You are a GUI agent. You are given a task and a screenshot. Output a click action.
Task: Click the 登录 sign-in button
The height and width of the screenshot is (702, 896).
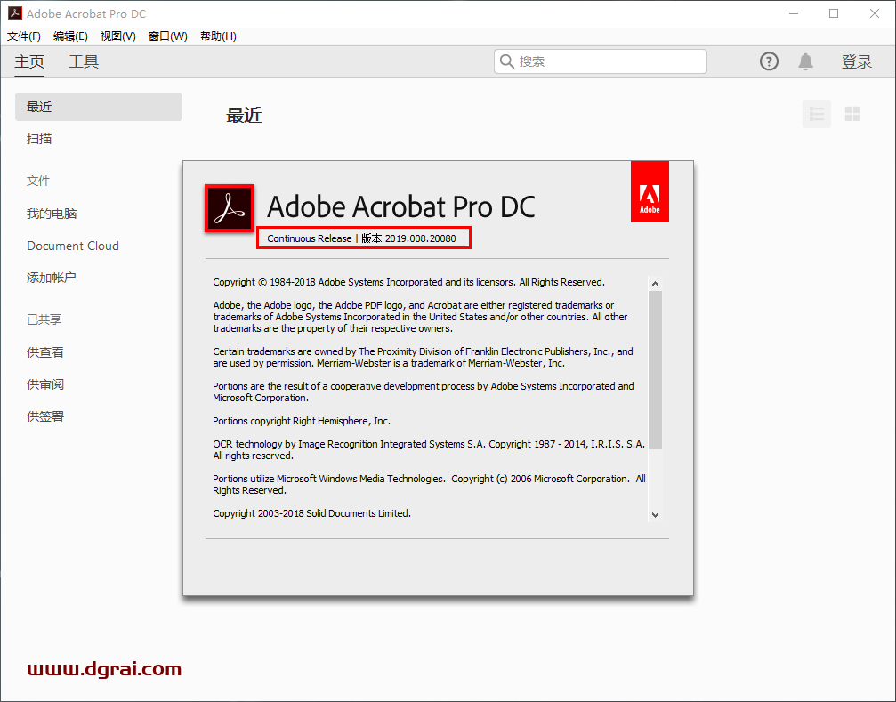(857, 61)
